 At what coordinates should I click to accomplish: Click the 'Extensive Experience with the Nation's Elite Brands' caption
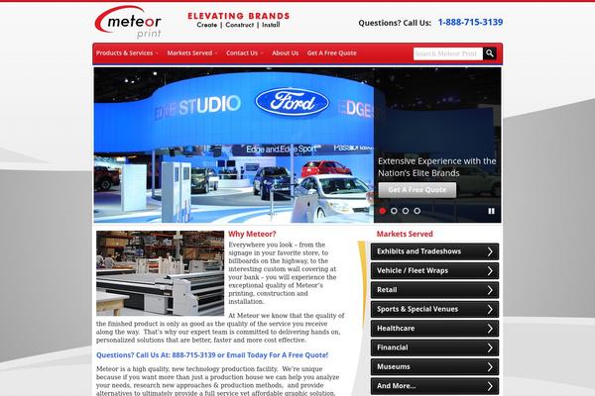[x=436, y=167]
